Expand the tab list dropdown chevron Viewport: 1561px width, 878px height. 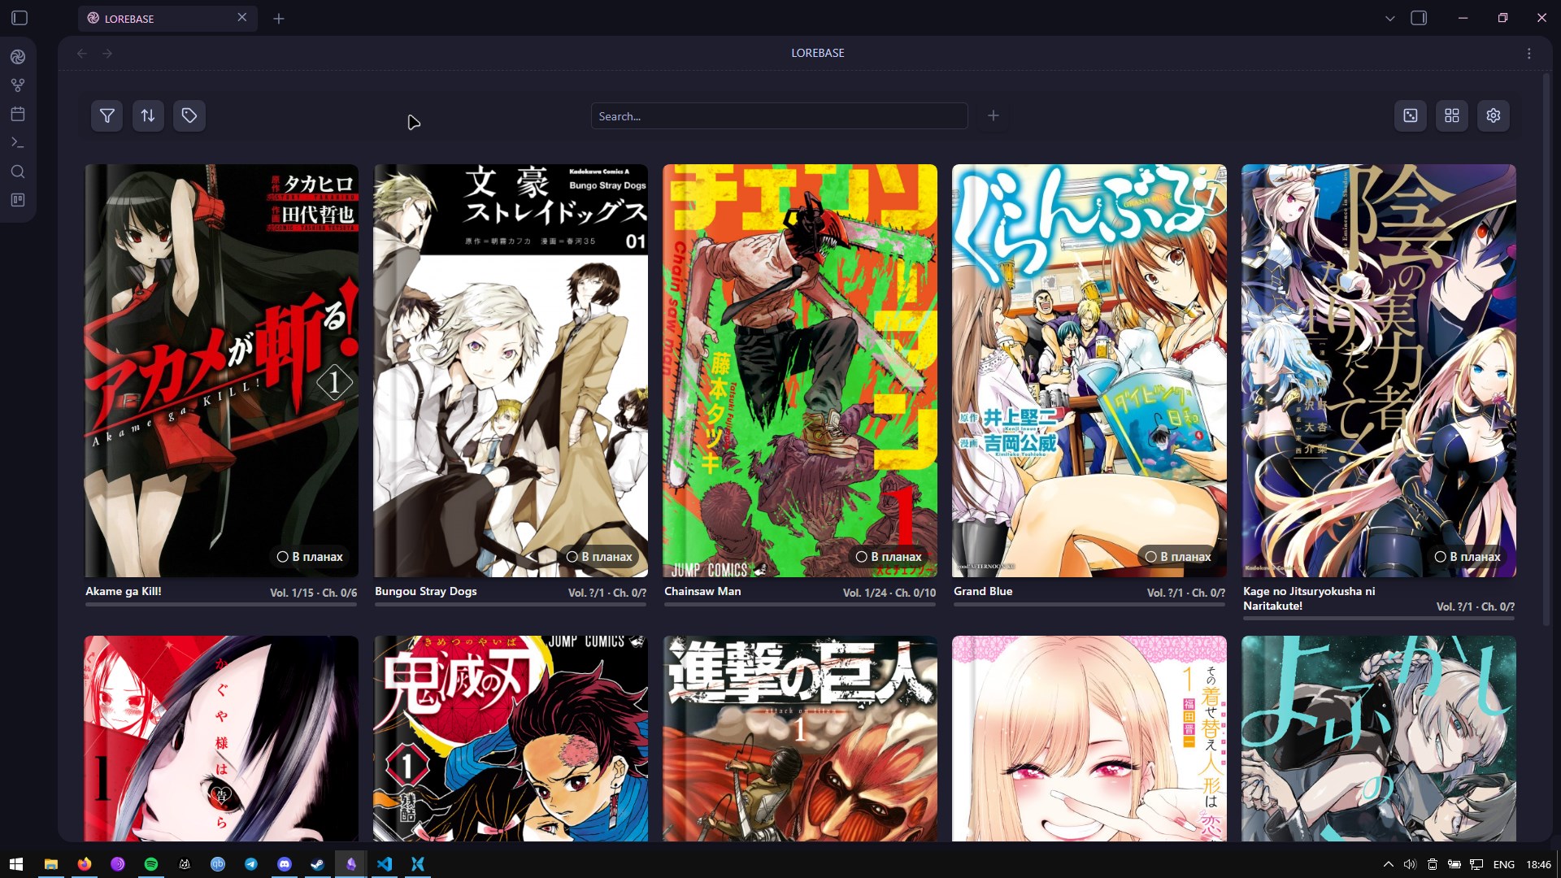[1390, 18]
